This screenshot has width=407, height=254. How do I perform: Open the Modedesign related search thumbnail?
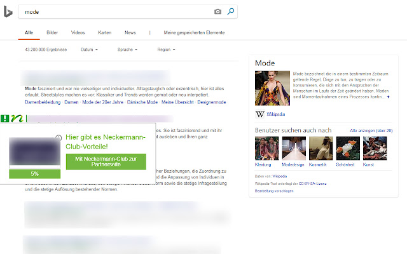[294, 148]
